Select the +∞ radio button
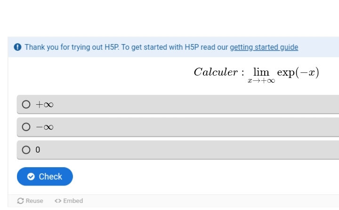This screenshot has height=210, width=339. point(26,104)
